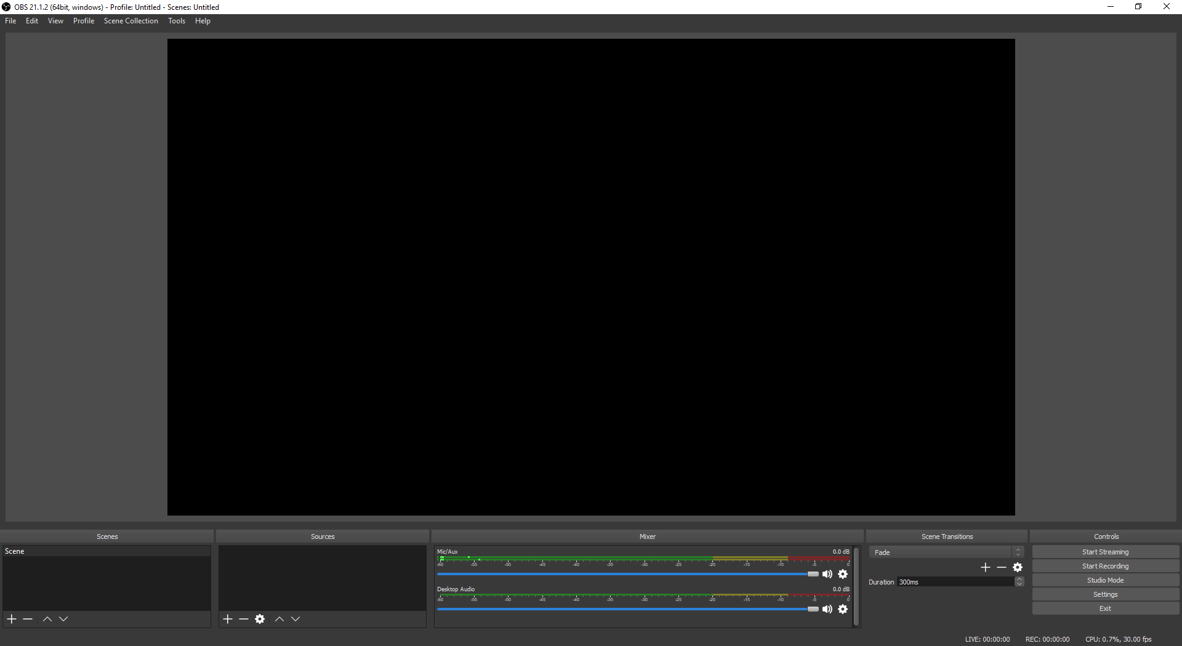Click Desktop Audio 0.0 dB level readout
This screenshot has width=1182, height=646.
[841, 589]
